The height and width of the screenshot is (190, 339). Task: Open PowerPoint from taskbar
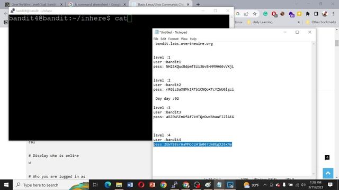pyautogui.click(x=152, y=185)
